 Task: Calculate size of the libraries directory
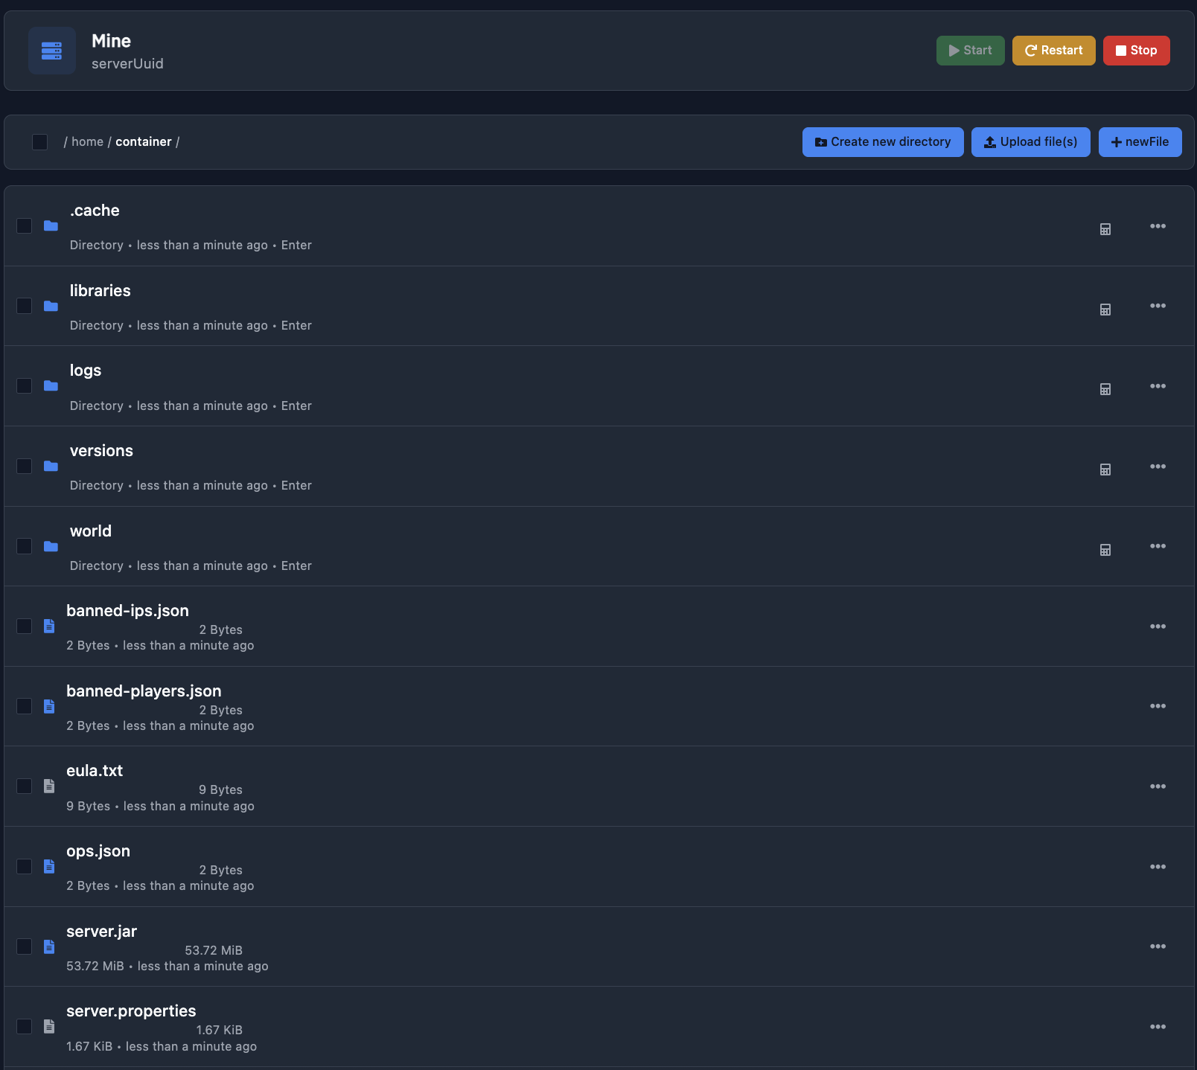pos(1105,310)
